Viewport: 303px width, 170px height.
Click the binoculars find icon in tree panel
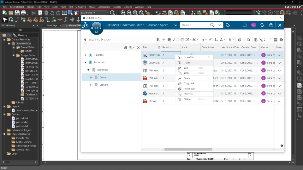[126, 48]
